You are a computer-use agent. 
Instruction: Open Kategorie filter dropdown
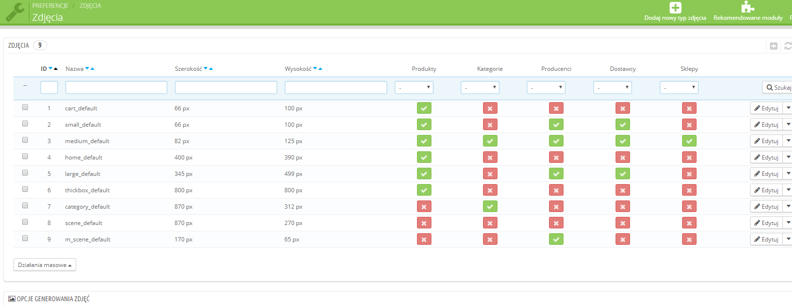pyautogui.click(x=480, y=87)
